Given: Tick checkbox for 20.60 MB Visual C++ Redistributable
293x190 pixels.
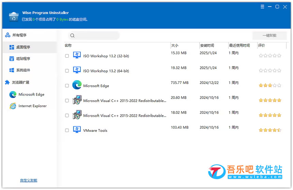Looking at the screenshot, I should pos(67,101).
